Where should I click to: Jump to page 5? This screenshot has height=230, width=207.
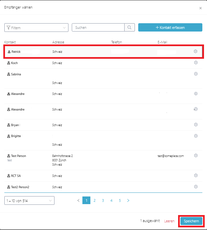[120, 200]
